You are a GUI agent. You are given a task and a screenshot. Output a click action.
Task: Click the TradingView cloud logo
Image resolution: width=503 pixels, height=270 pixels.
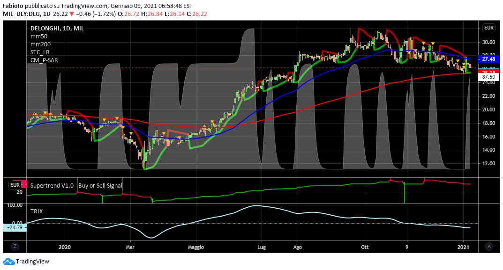[x=8, y=262]
